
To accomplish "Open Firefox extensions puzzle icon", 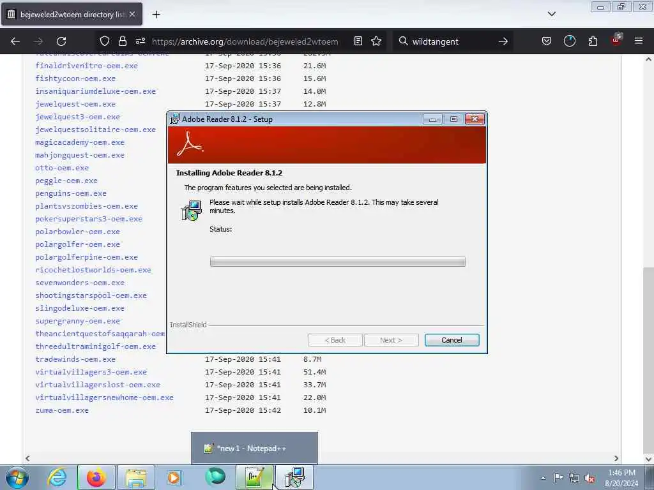I will tap(593, 41).
